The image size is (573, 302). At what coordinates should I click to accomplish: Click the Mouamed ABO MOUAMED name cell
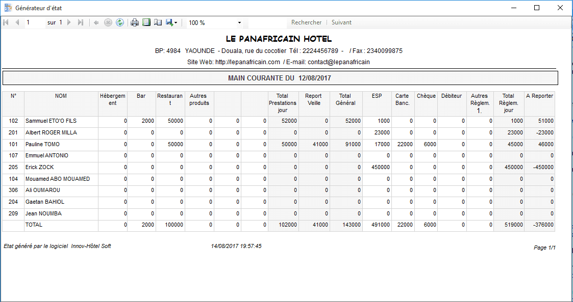coord(61,179)
